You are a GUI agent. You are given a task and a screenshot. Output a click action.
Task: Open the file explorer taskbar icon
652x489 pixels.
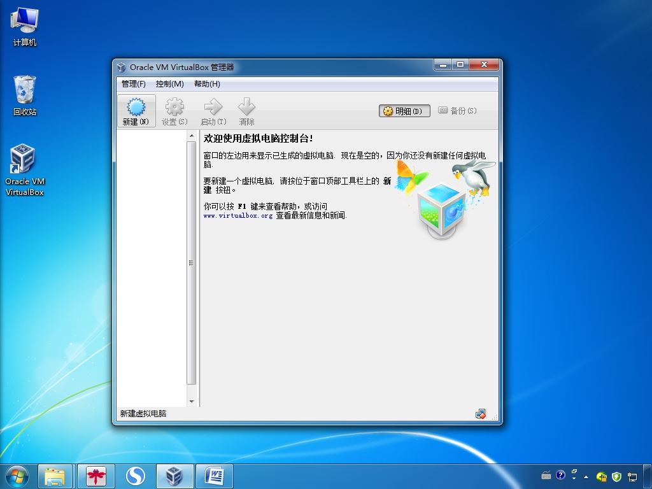click(55, 476)
